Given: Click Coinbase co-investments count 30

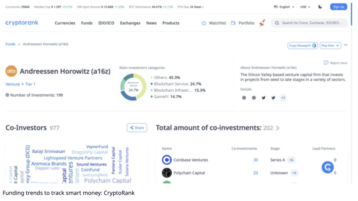Looking at the screenshot, I should click(x=256, y=160).
